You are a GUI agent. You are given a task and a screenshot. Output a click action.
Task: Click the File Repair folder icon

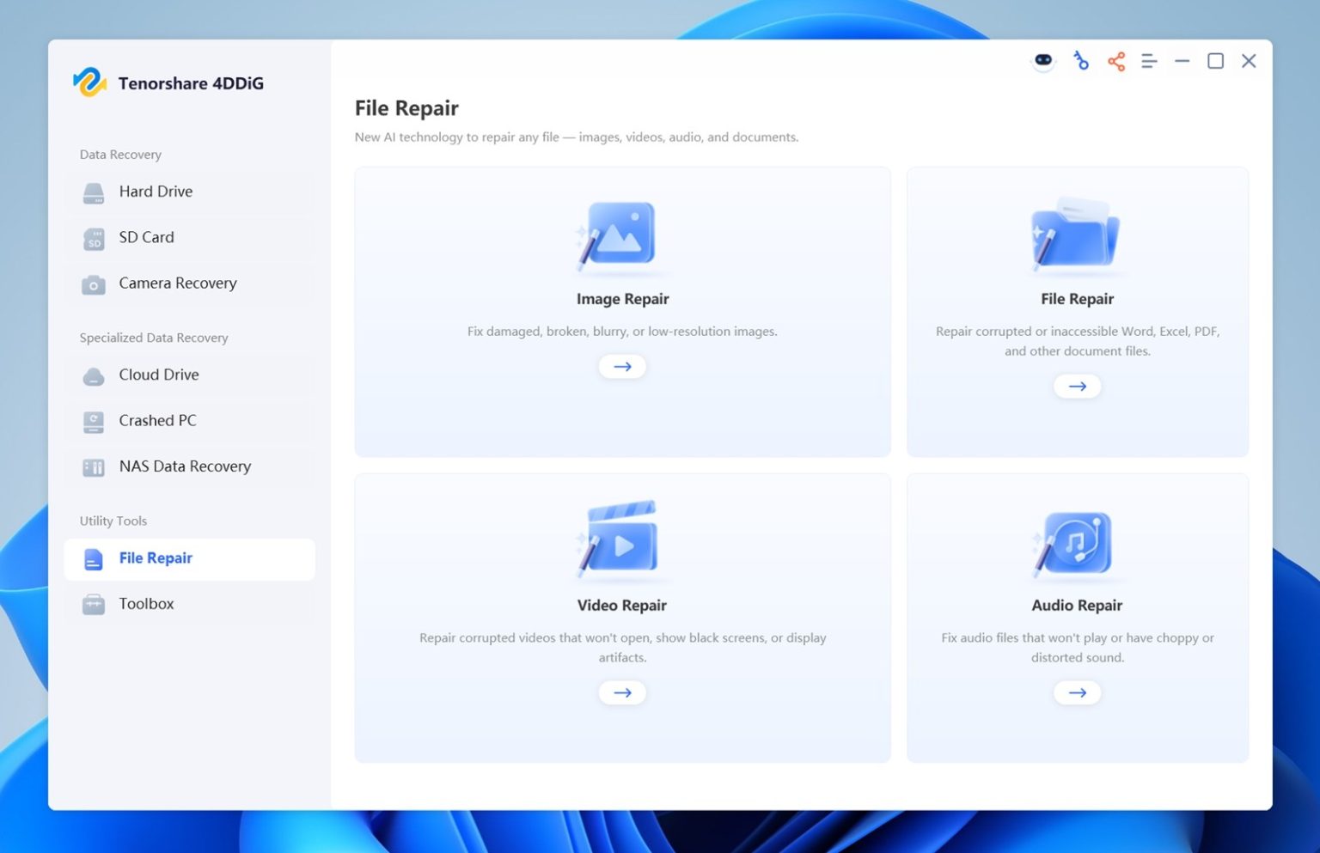pyautogui.click(x=1076, y=233)
